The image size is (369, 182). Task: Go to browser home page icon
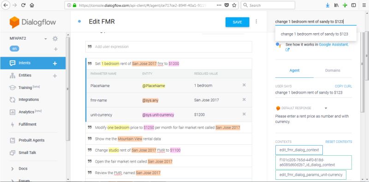pyautogui.click(x=32, y=5)
